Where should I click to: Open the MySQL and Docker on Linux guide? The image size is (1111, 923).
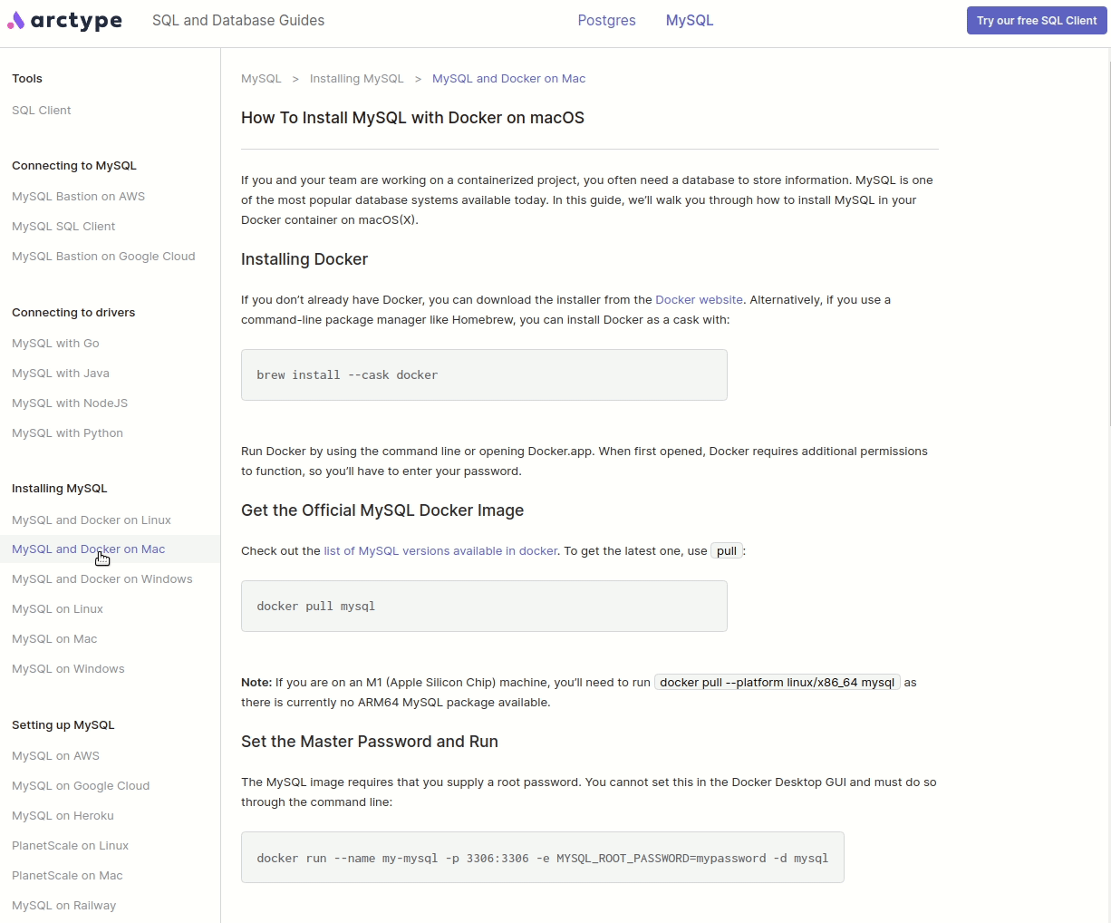pyautogui.click(x=92, y=520)
